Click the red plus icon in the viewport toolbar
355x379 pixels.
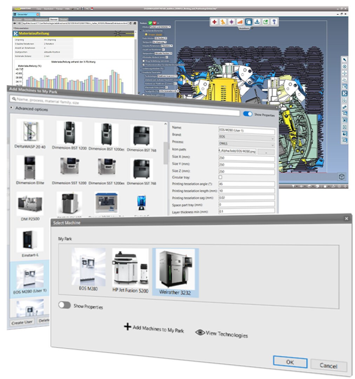pos(214,22)
